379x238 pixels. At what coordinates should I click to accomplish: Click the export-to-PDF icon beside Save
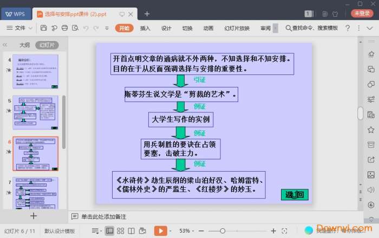coord(54,28)
